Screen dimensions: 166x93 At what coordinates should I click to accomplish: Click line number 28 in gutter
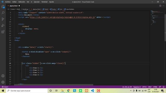click(x=10, y=63)
